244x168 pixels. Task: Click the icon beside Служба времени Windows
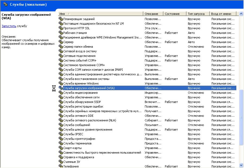click(x=61, y=83)
